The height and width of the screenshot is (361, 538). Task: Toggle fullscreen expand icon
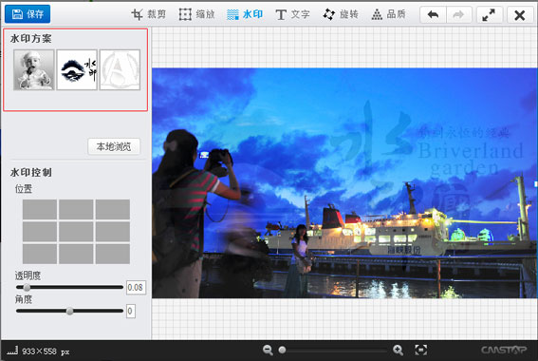489,15
